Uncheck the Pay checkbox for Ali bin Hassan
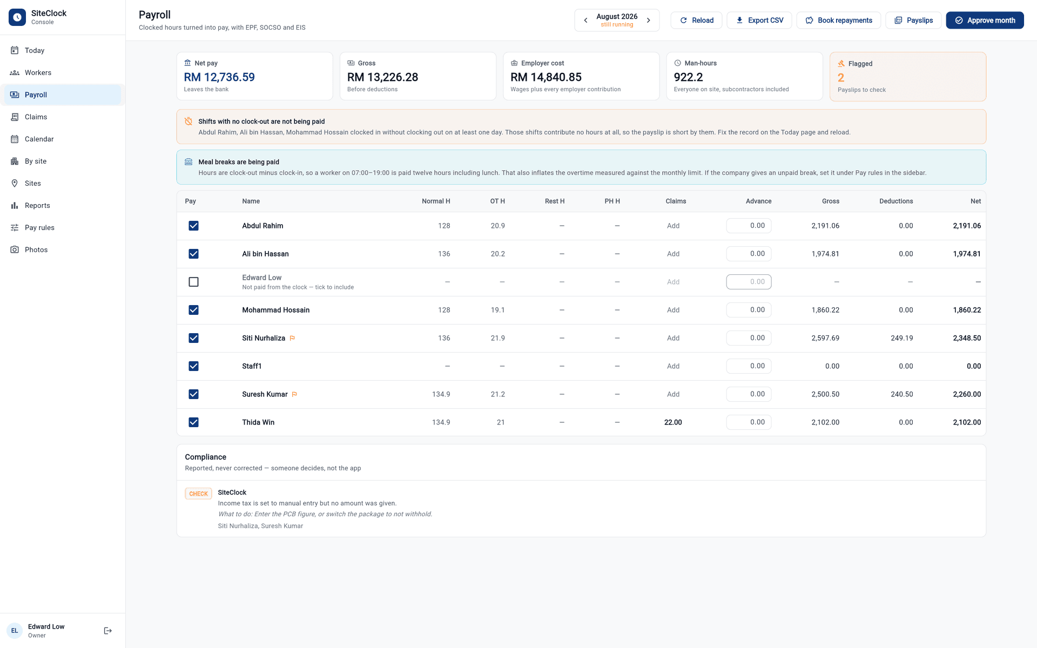The height and width of the screenshot is (648, 1037). click(x=193, y=254)
